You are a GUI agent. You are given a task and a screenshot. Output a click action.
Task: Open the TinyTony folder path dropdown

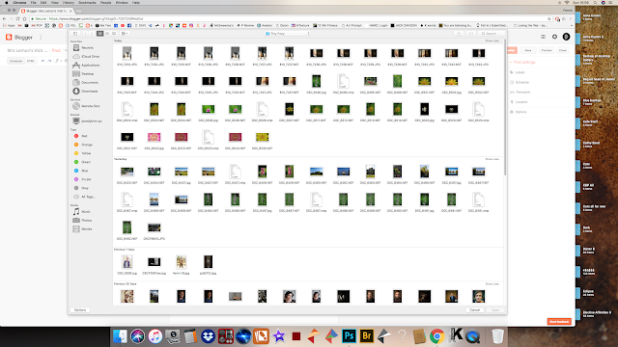[288, 34]
